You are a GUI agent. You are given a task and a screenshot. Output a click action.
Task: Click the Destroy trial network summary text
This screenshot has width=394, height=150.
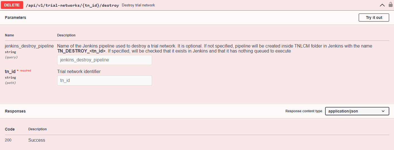138,5
